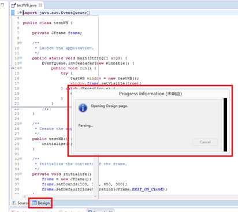Click the Progress Information dialog title bar

tap(150, 94)
